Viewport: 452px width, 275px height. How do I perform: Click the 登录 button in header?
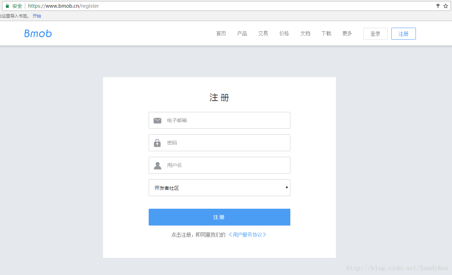376,34
